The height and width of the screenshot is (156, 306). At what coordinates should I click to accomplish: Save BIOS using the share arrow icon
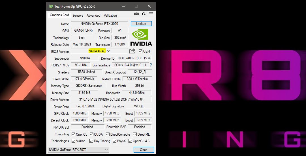pyautogui.click(x=132, y=51)
